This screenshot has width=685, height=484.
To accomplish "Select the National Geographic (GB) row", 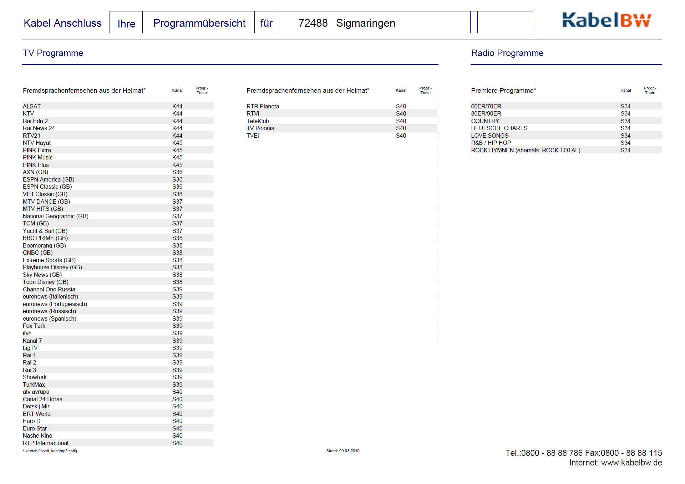I will click(x=55, y=216).
